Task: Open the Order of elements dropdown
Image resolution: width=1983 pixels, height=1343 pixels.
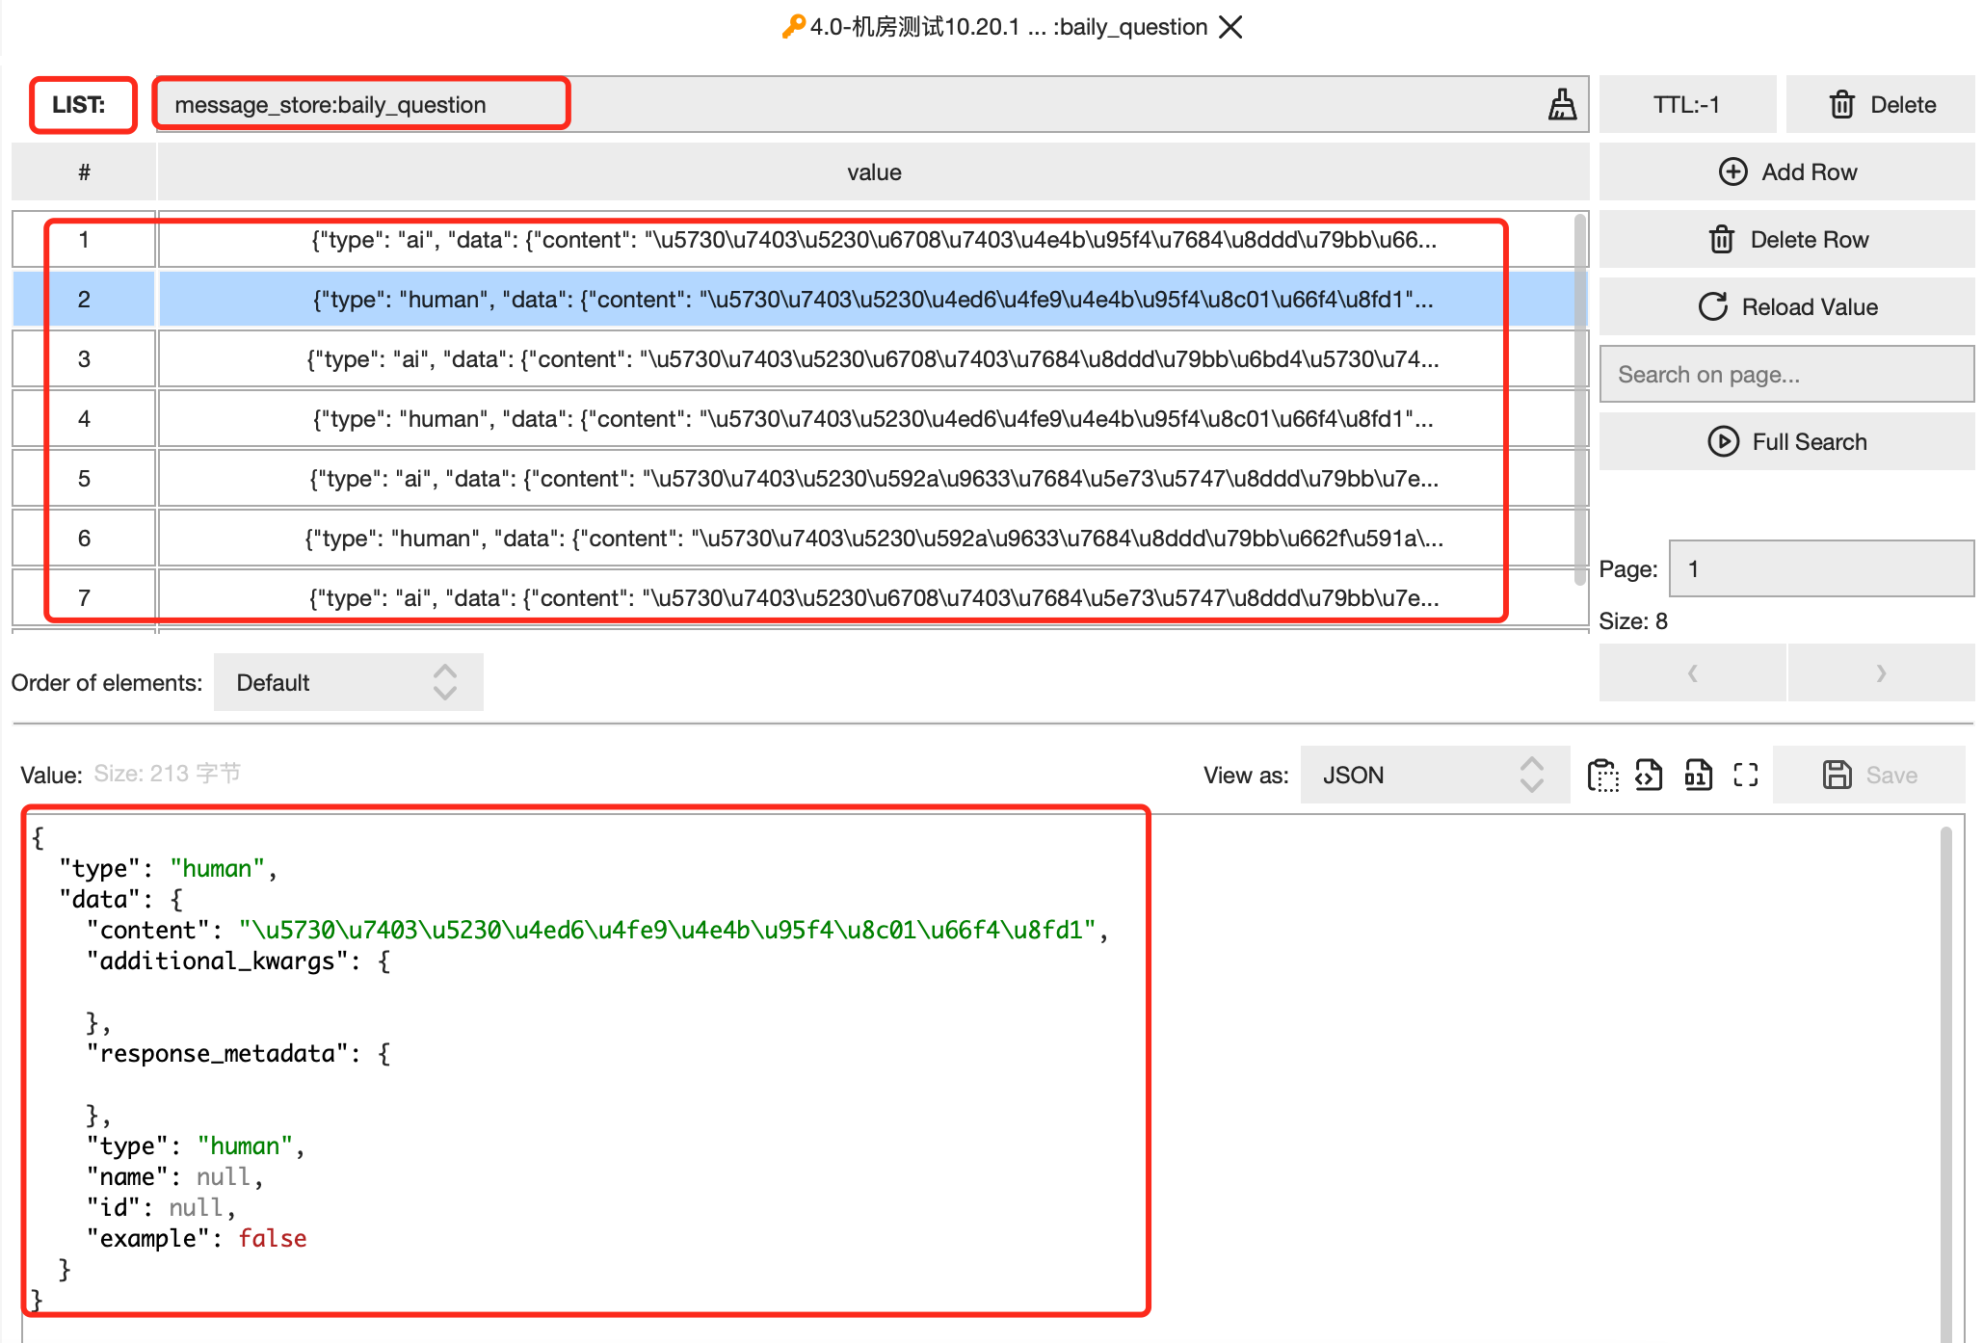Action: click(347, 682)
